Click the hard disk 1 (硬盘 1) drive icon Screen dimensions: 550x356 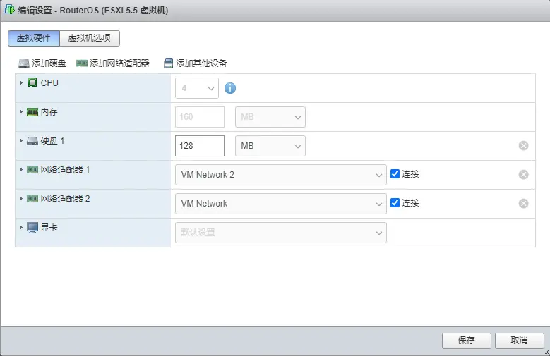tap(32, 141)
